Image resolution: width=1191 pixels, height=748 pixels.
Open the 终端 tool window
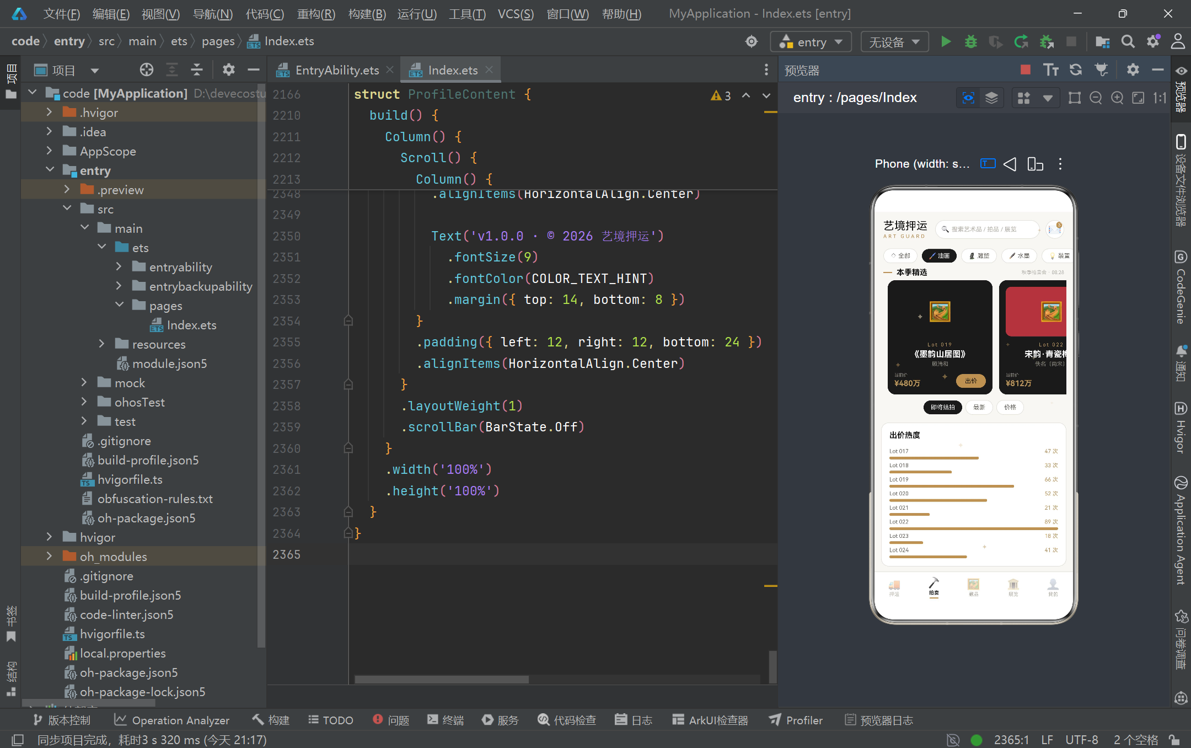446,720
